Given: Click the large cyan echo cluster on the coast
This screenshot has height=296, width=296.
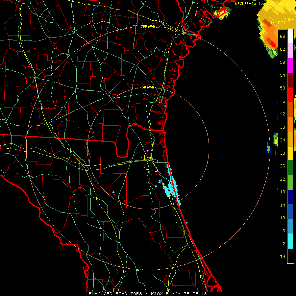Looking at the screenshot, I should pyautogui.click(x=171, y=187).
